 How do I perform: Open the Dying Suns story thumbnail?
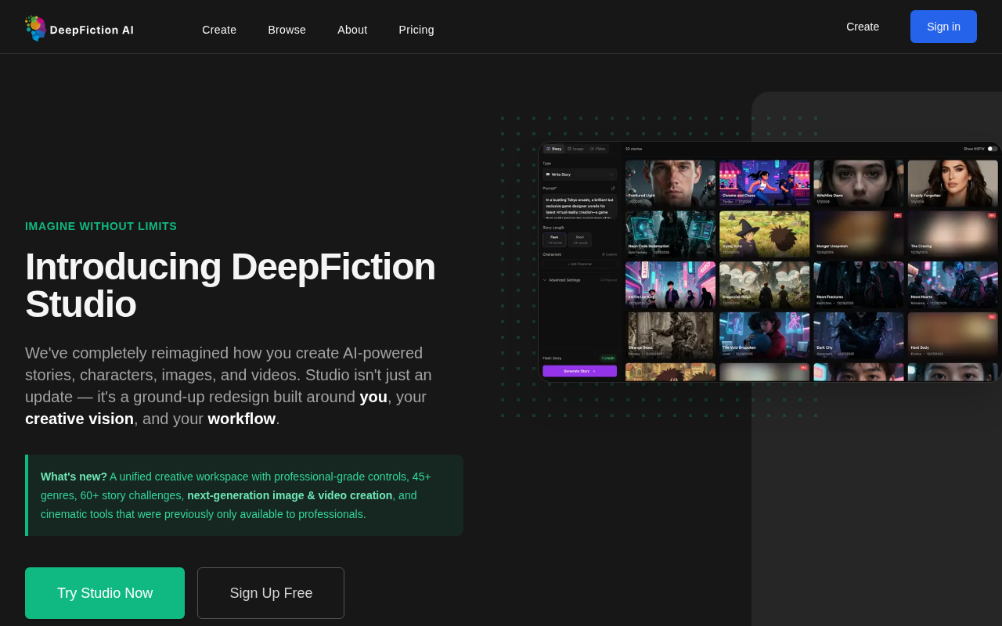pyautogui.click(x=765, y=234)
